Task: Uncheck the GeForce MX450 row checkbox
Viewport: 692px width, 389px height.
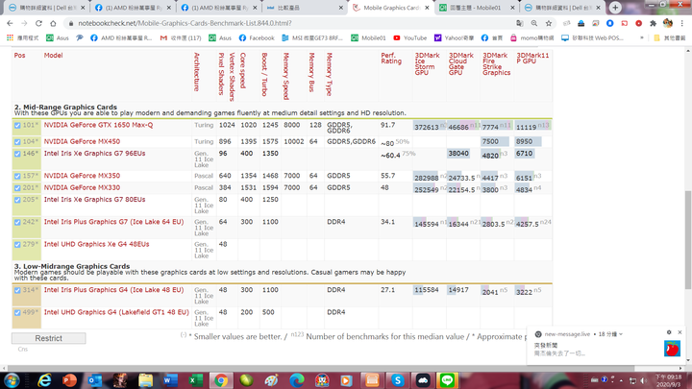Action: pos(17,142)
